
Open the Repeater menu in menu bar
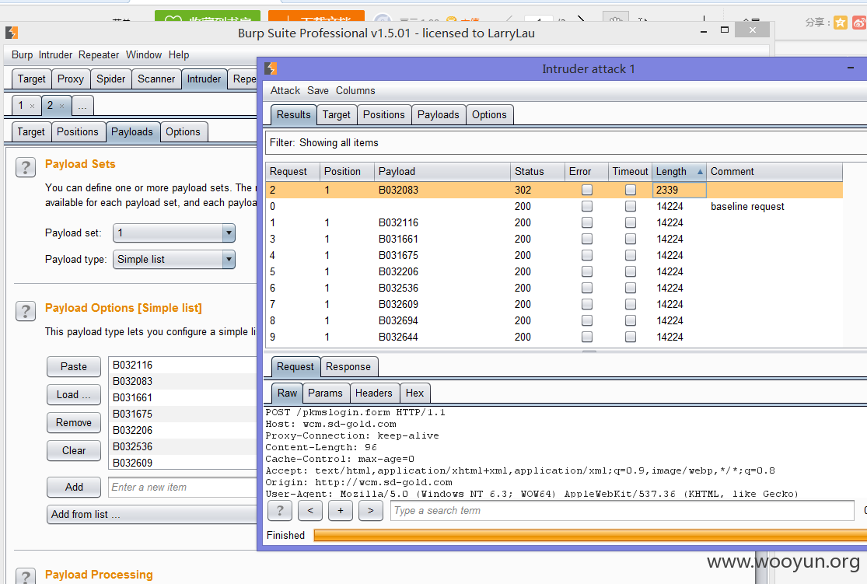(x=99, y=54)
